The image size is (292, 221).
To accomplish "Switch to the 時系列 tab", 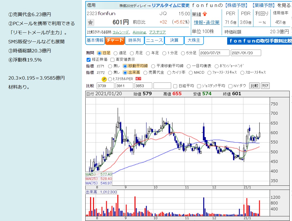I will point(134,40).
